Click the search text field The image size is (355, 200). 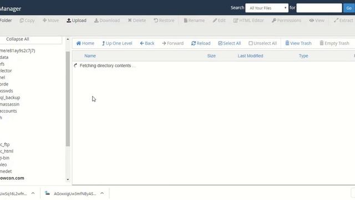coord(319,8)
